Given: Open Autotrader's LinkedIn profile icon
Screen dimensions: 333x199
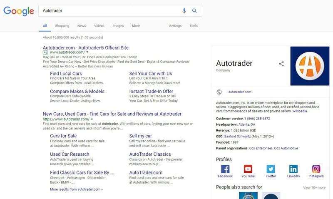Looking at the screenshot, I should 293,169.
